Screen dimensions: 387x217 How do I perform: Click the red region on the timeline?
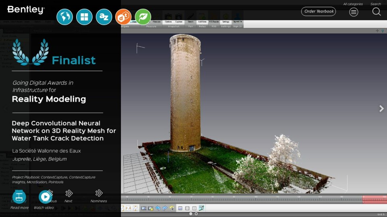375,199
